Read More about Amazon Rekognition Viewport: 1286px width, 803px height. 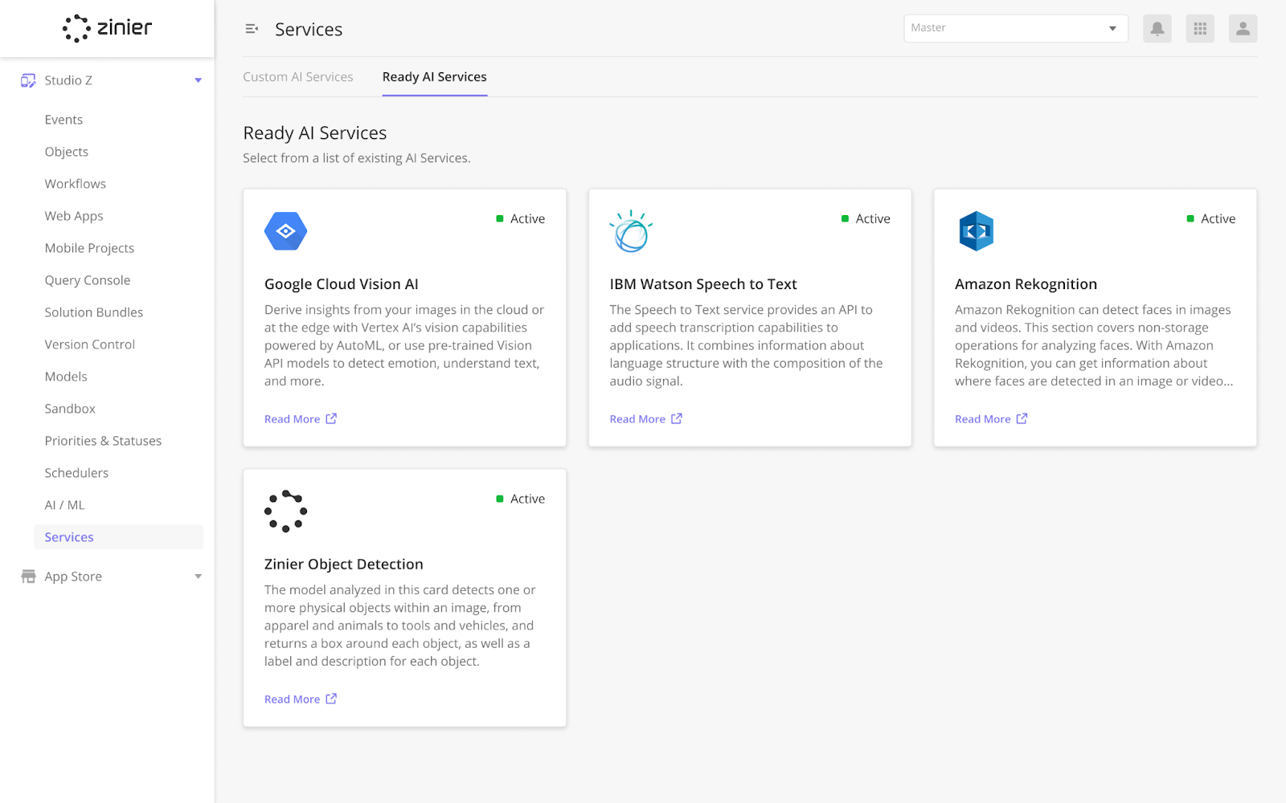[983, 419]
